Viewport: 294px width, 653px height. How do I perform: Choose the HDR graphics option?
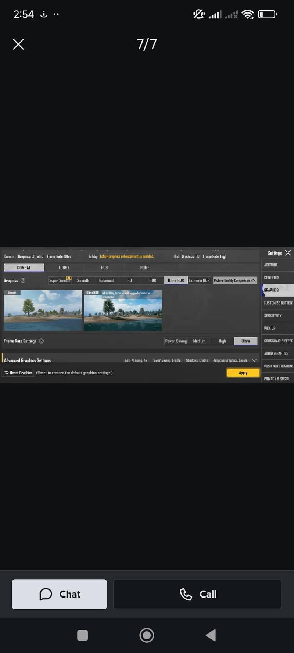point(153,280)
